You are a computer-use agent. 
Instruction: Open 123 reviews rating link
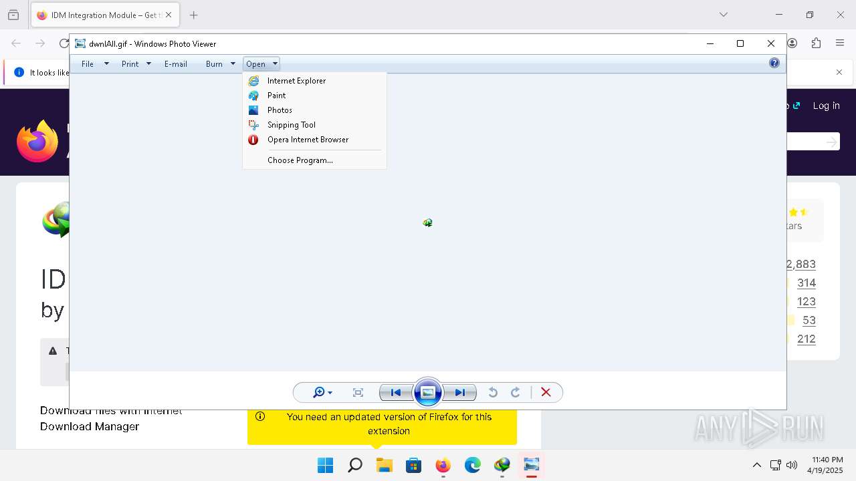coord(807,301)
